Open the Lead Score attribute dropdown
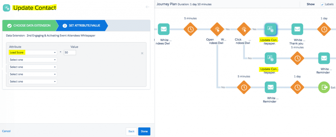The width and height of the screenshot is (336, 137). (33, 53)
